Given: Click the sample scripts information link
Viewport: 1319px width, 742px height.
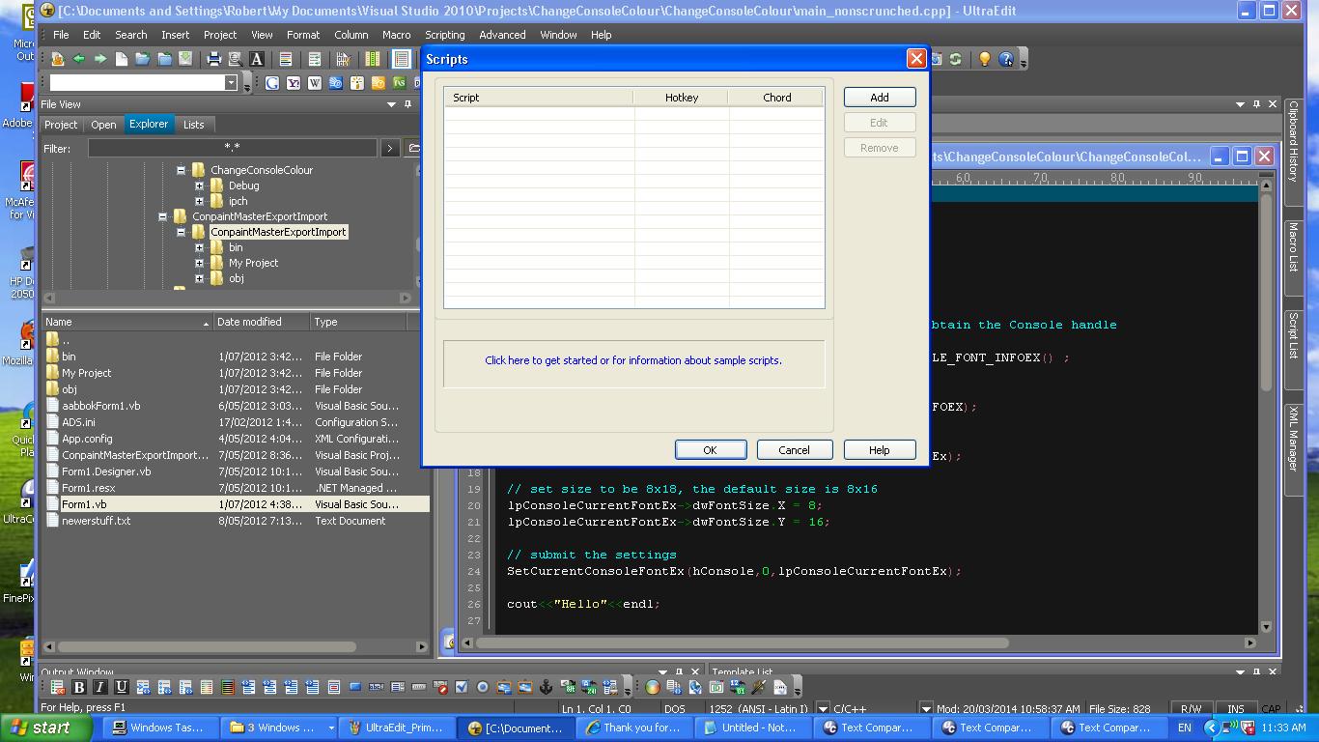Looking at the screenshot, I should [x=633, y=360].
